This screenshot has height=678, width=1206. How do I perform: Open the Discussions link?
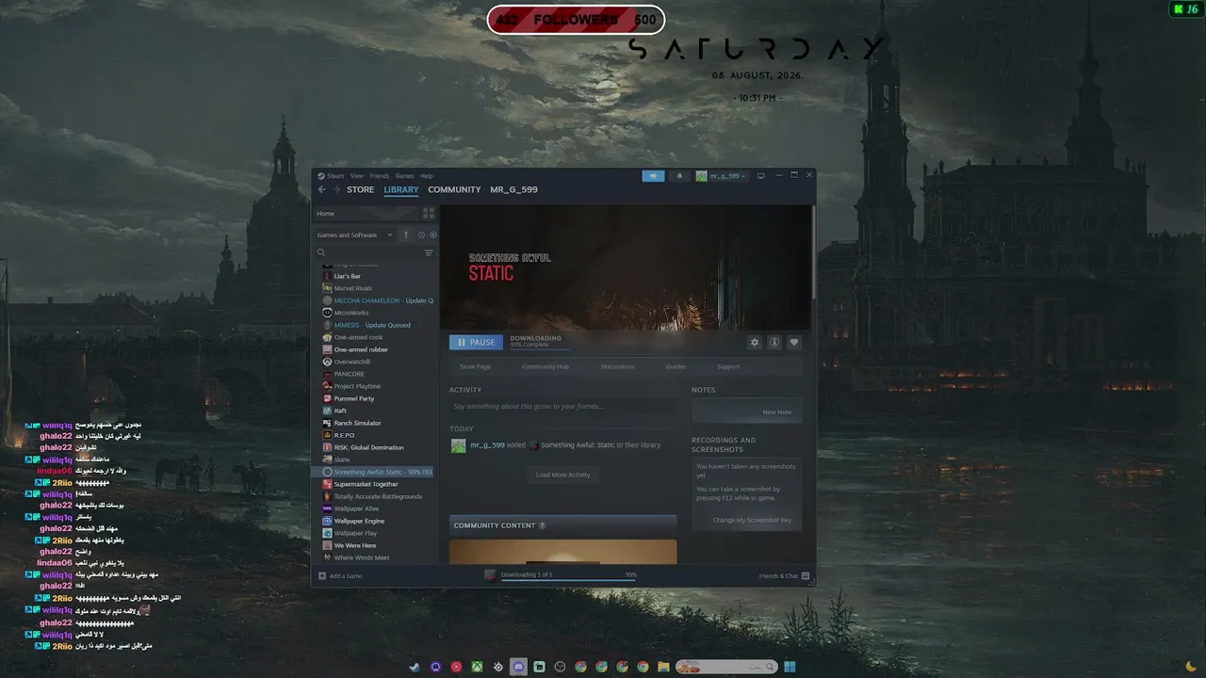[617, 366]
